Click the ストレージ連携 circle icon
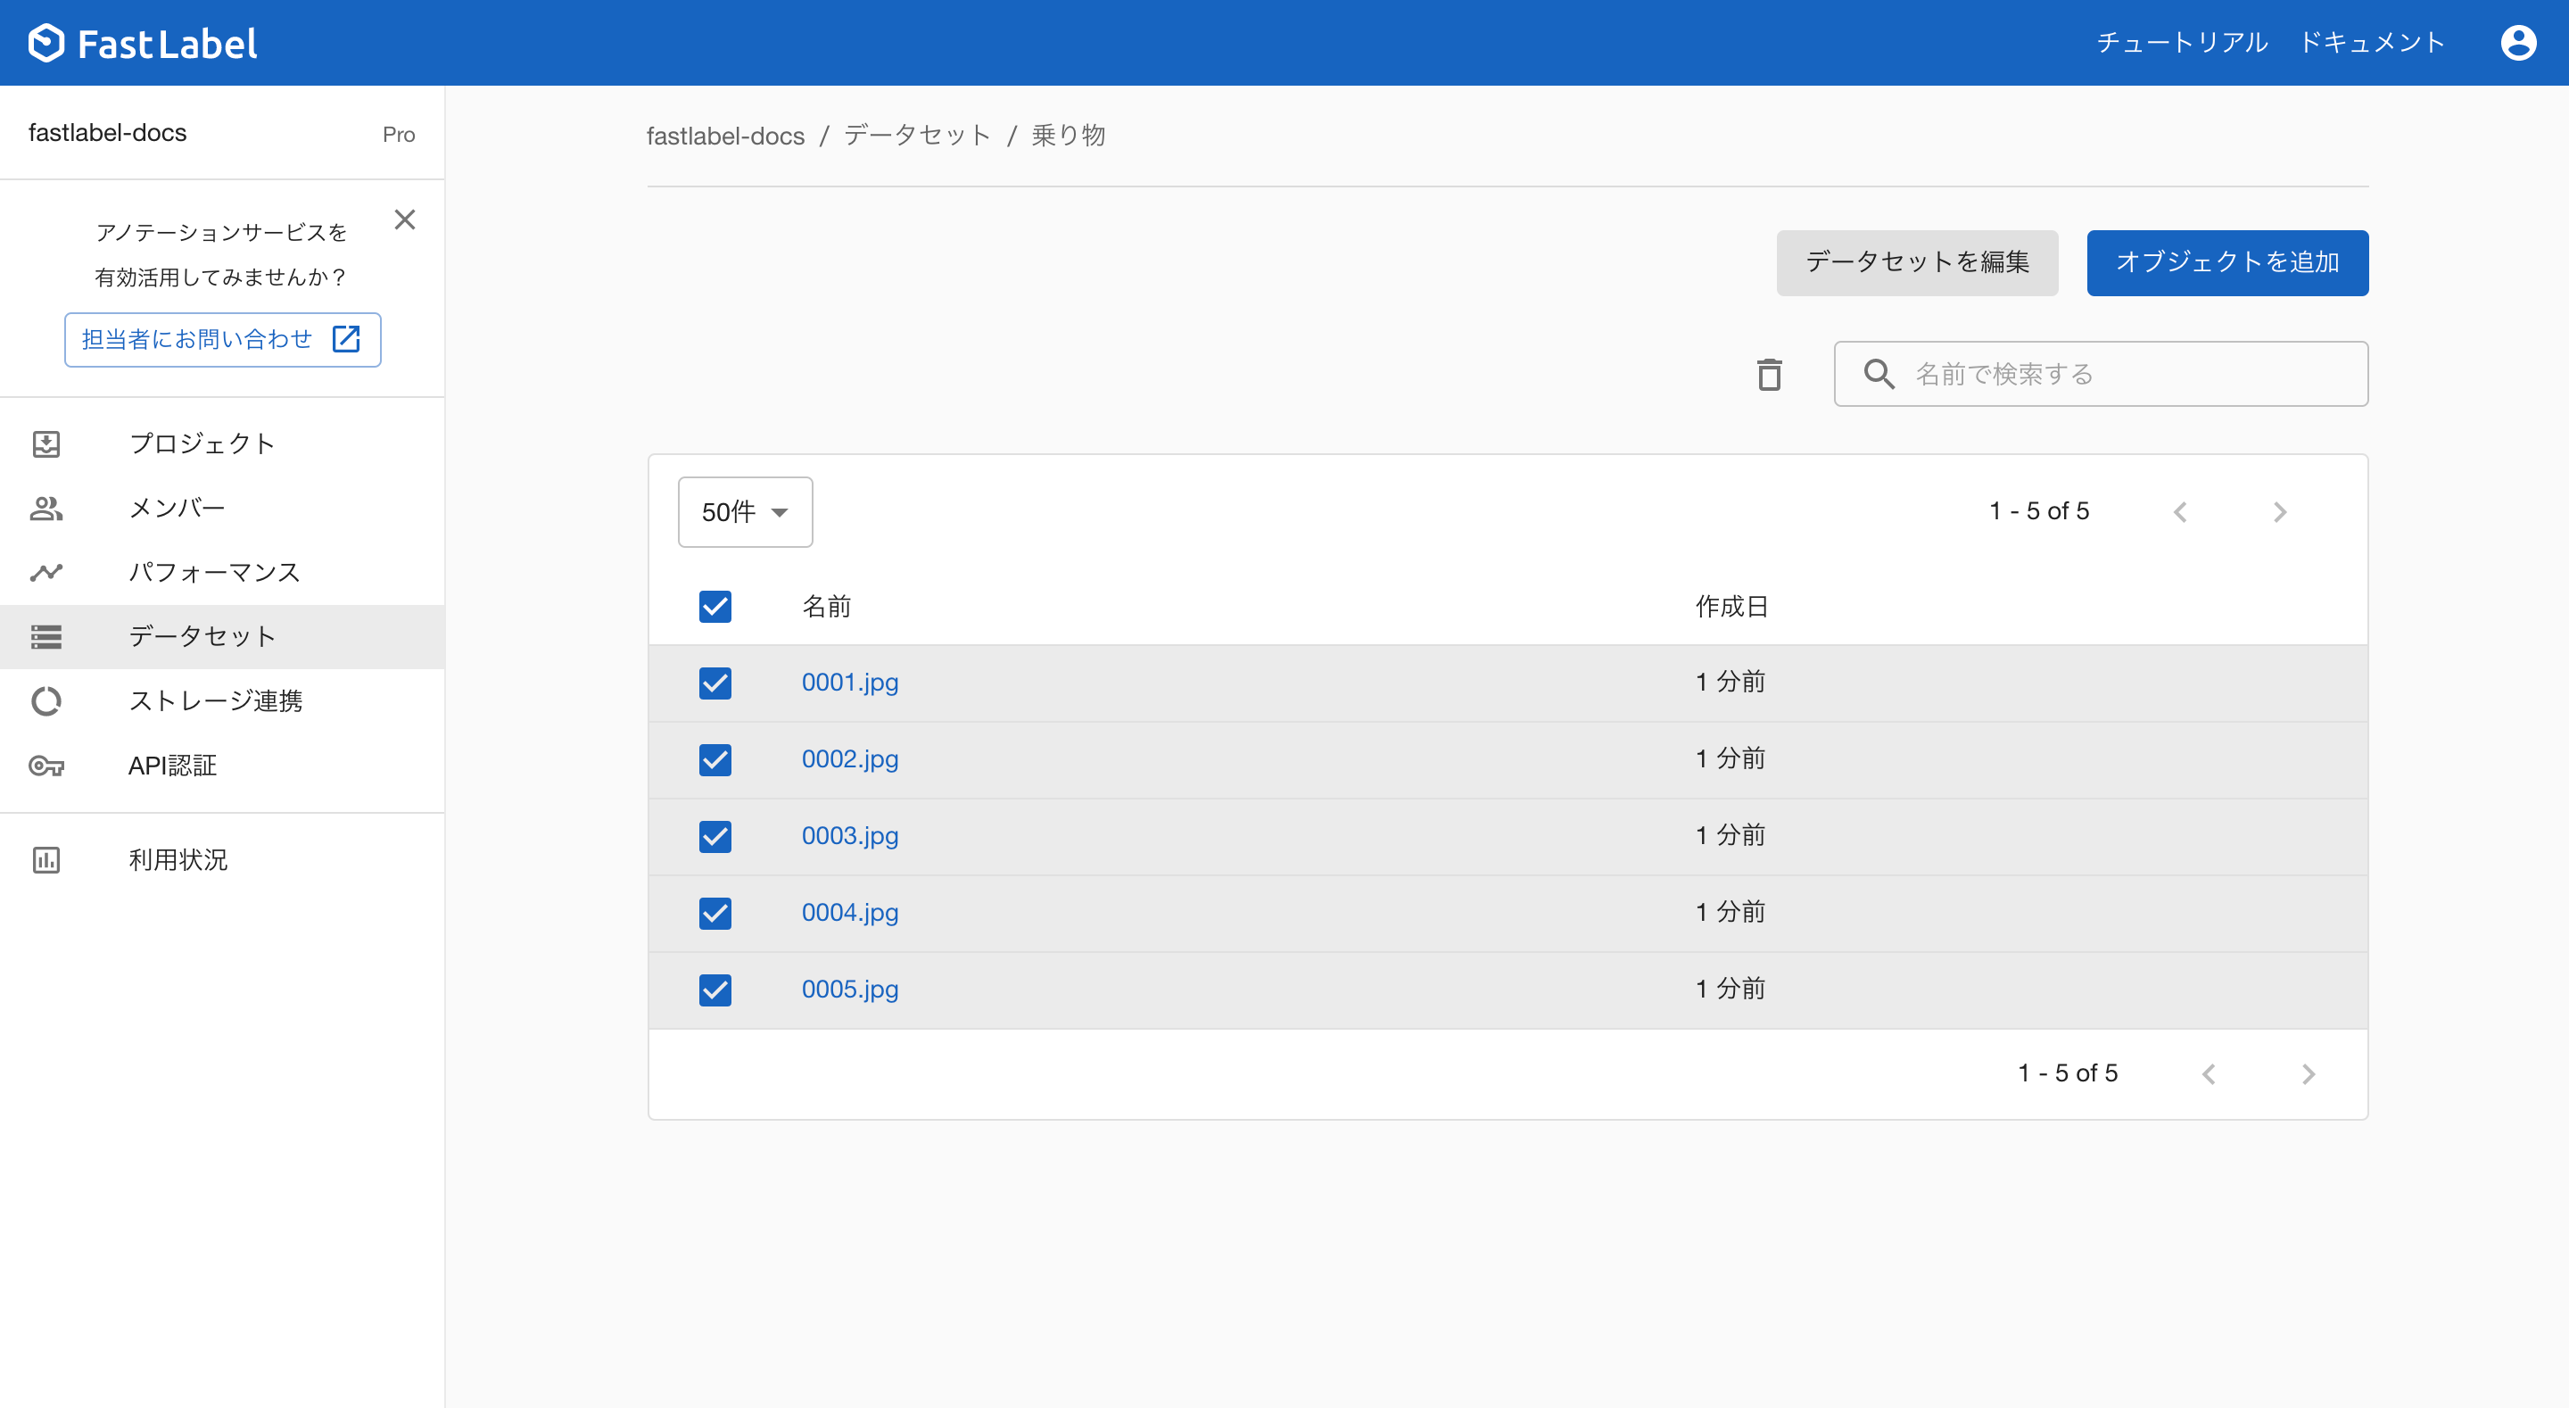The height and width of the screenshot is (1408, 2569). click(x=45, y=701)
